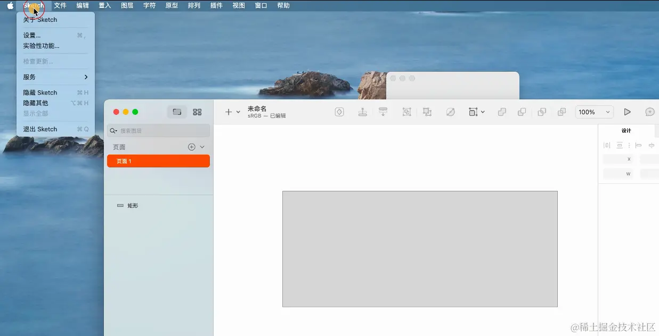This screenshot has height=336, width=659.
Task: Open the 100% zoom dropdown
Action: point(594,112)
